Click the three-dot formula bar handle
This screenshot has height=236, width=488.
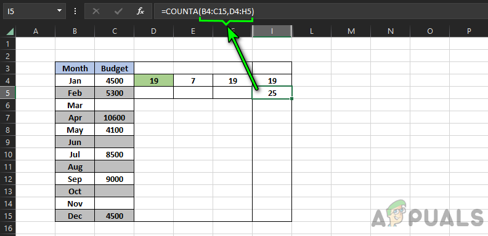pyautogui.click(x=75, y=11)
